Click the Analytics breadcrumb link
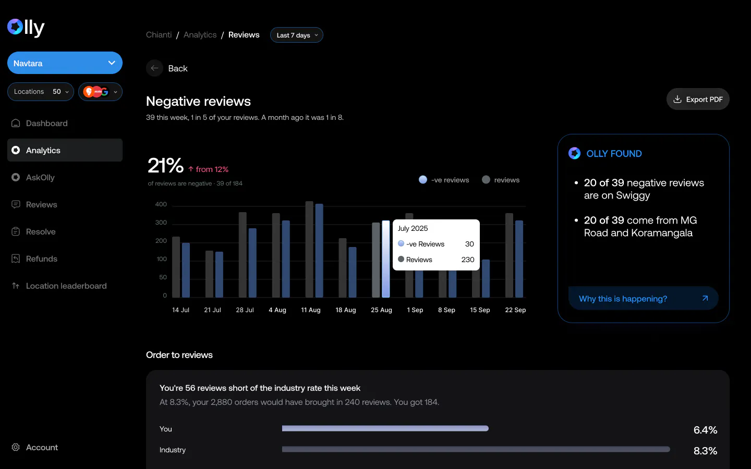751x469 pixels. tap(200, 35)
